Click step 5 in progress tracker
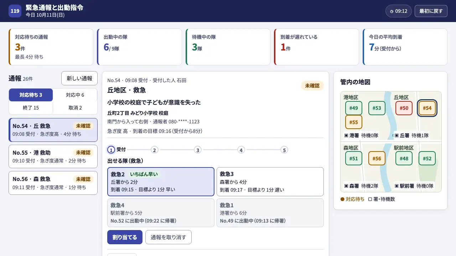 (x=284, y=150)
